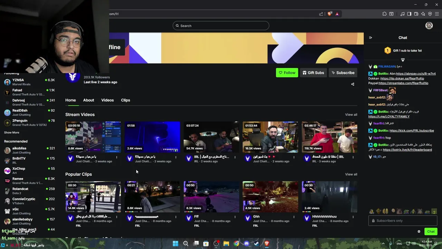Open the t.me/LOYALTYFAMILY chat link
This screenshot has width=442, height=249.
coord(389,117)
